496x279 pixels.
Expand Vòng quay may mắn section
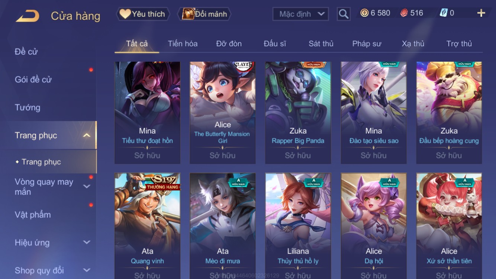click(86, 186)
